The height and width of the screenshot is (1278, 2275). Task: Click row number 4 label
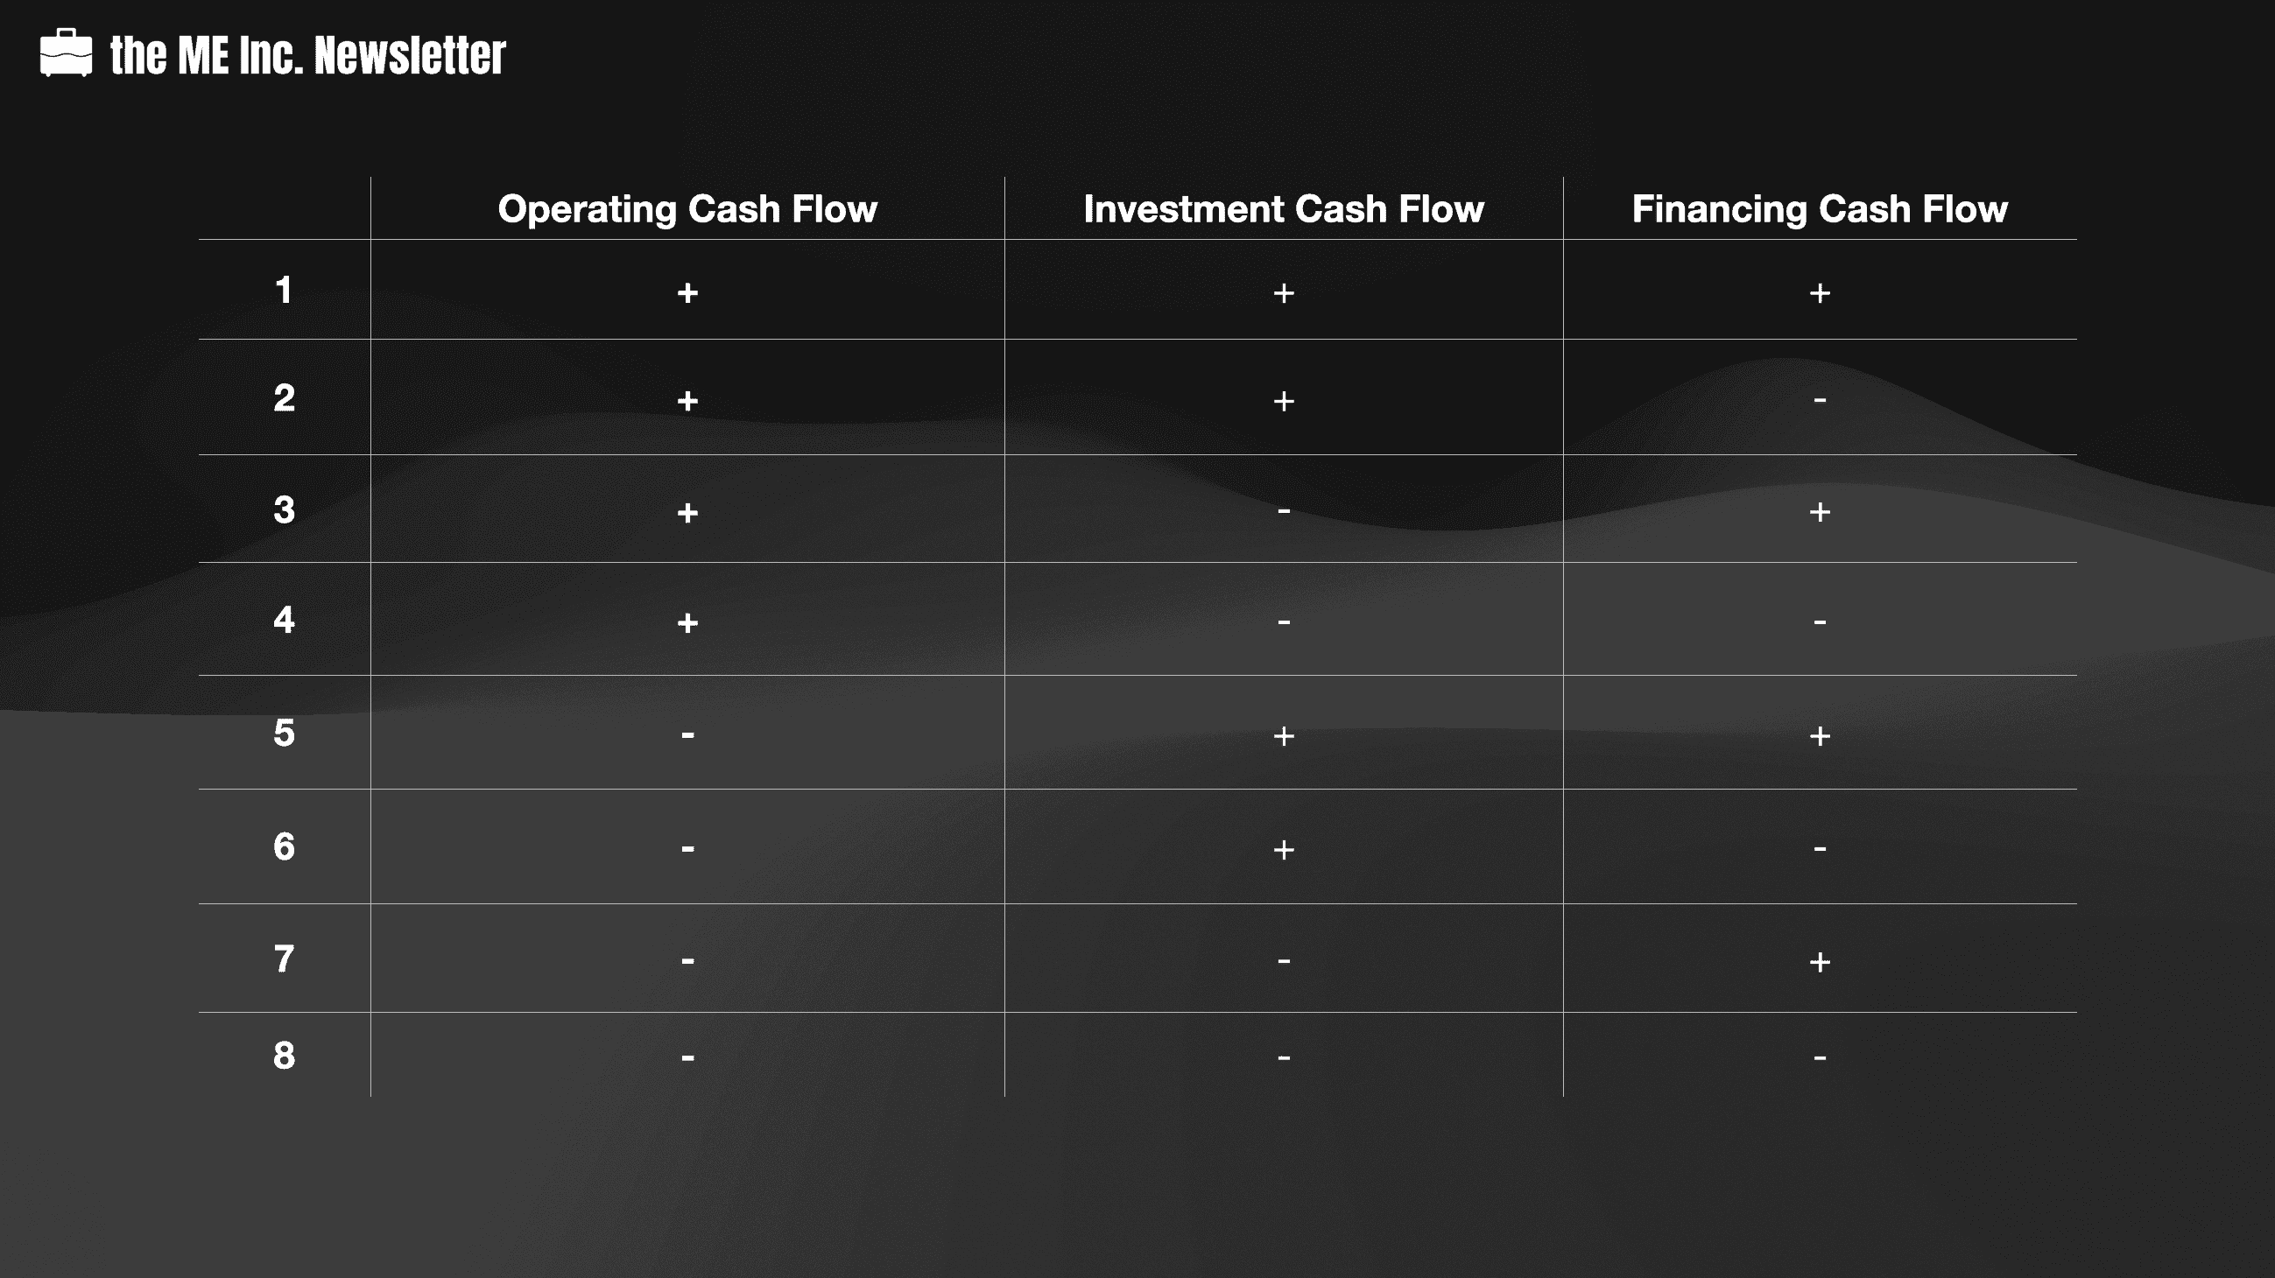click(284, 620)
